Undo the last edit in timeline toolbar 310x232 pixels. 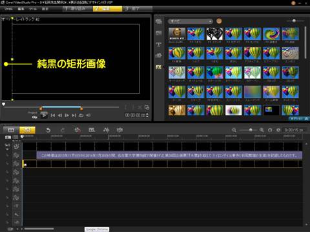[48, 130]
